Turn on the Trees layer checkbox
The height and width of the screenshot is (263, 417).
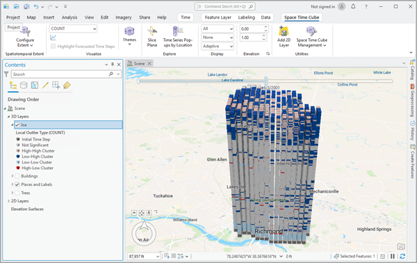(17, 193)
